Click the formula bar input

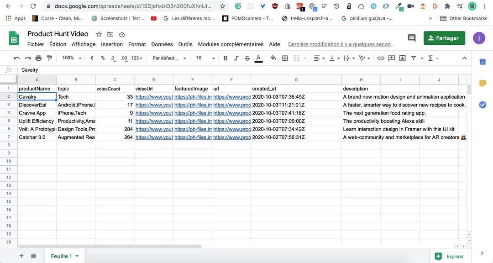[x=244, y=70]
